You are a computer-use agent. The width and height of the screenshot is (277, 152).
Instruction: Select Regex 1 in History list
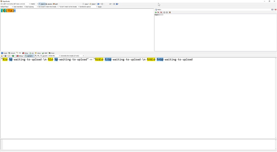point(159,15)
